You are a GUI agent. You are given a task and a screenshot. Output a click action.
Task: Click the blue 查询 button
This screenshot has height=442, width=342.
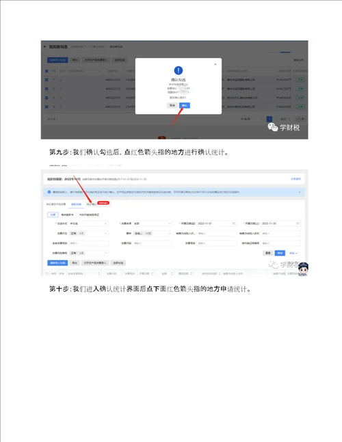[x=280, y=253]
